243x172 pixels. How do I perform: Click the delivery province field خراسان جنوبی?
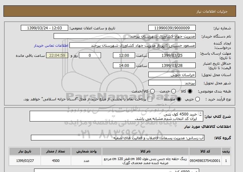point(172,75)
